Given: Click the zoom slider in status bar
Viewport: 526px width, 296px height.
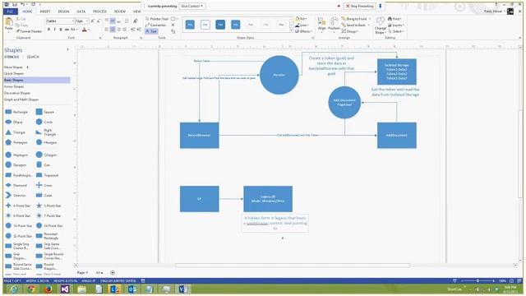Looking at the screenshot, I should [x=478, y=280].
